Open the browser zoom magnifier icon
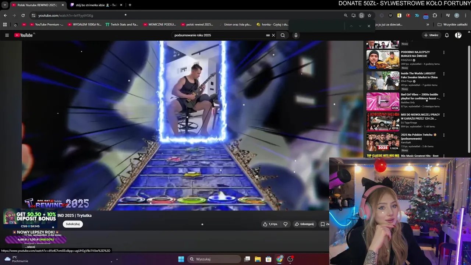 click(346, 15)
